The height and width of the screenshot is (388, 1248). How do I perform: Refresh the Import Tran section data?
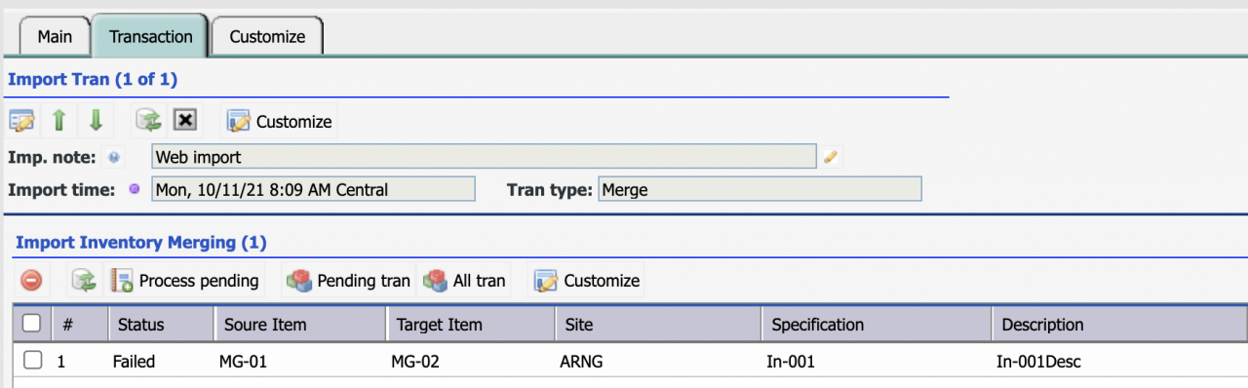click(x=148, y=121)
